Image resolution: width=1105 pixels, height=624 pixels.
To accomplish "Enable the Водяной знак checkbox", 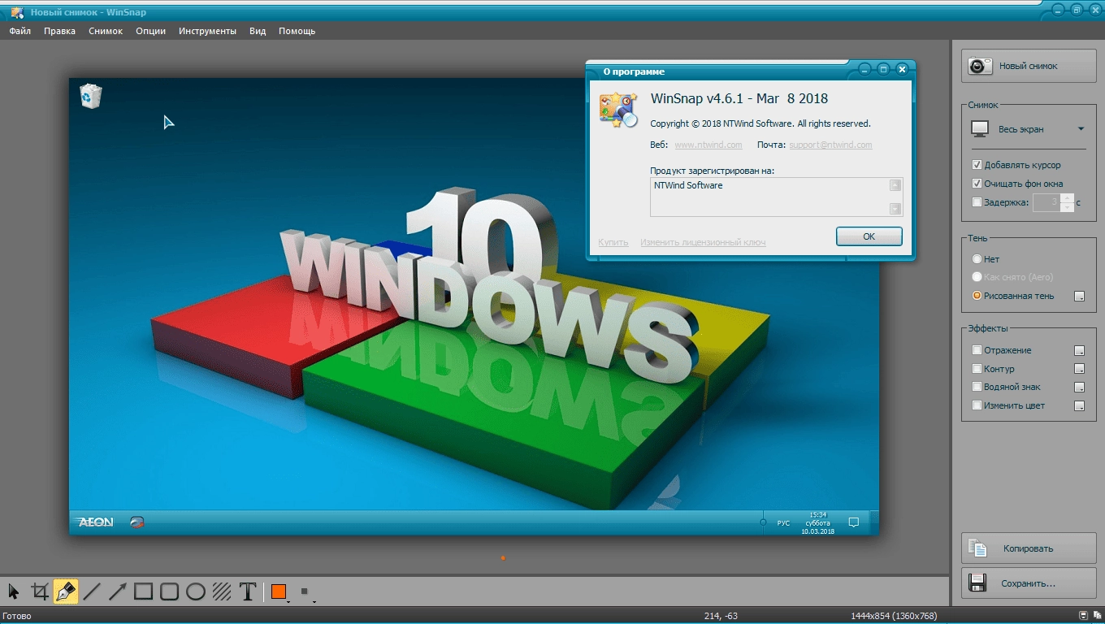I will [x=977, y=387].
